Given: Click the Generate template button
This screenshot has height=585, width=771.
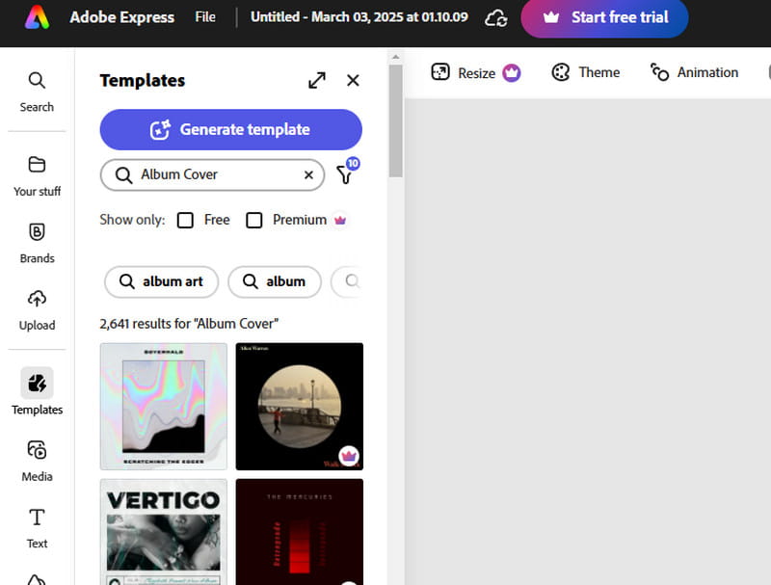Looking at the screenshot, I should tap(230, 129).
